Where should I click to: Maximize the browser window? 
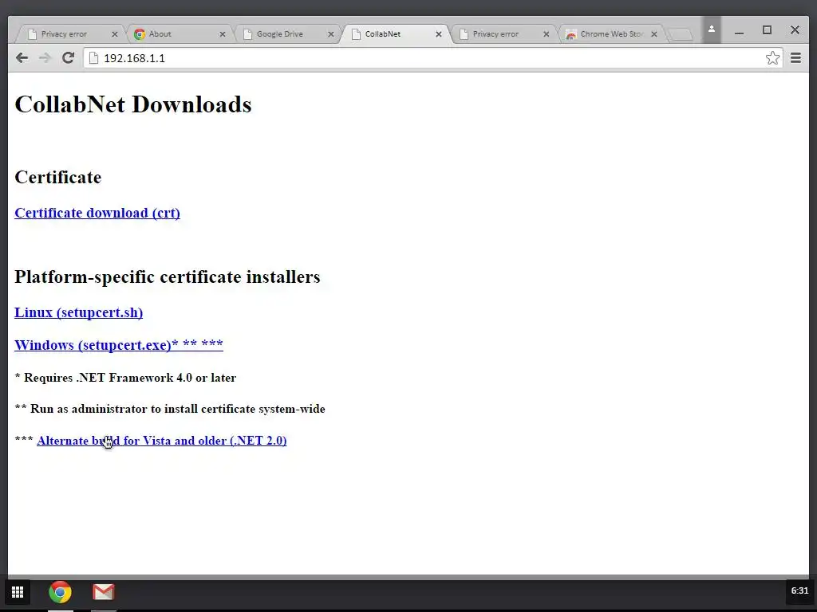pyautogui.click(x=767, y=30)
